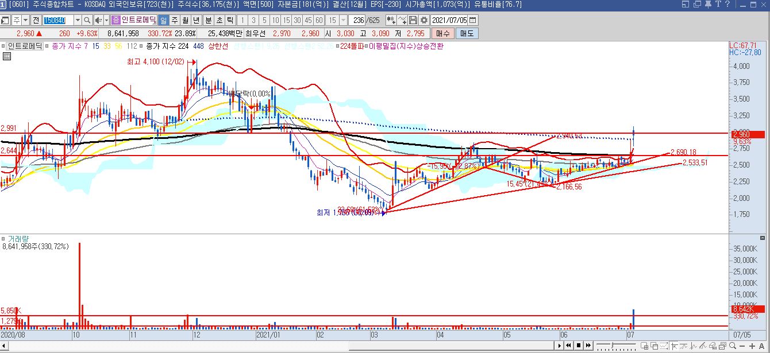Click the stock code input field 150840
The height and width of the screenshot is (353, 770).
(x=58, y=20)
